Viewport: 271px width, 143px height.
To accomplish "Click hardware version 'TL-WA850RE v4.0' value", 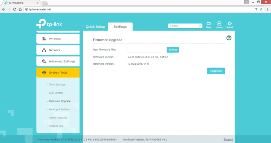I will [138, 64].
